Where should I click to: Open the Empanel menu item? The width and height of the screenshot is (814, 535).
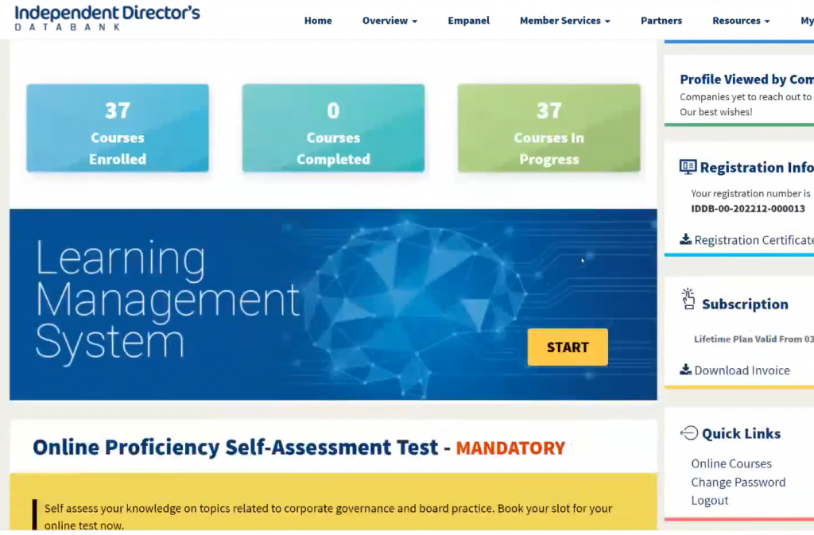[468, 21]
